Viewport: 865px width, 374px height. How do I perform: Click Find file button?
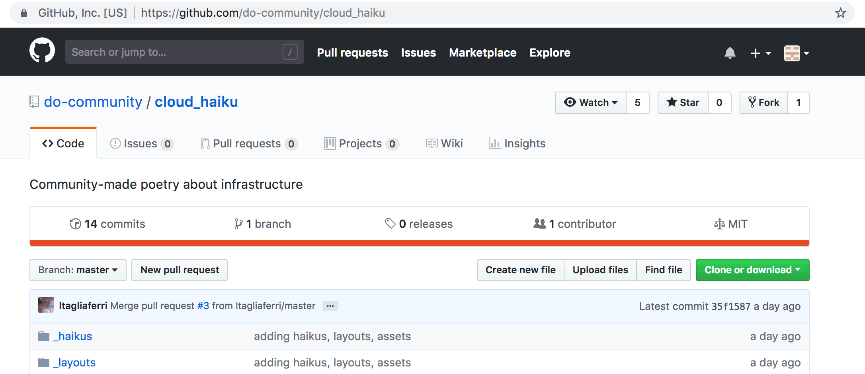pos(664,270)
